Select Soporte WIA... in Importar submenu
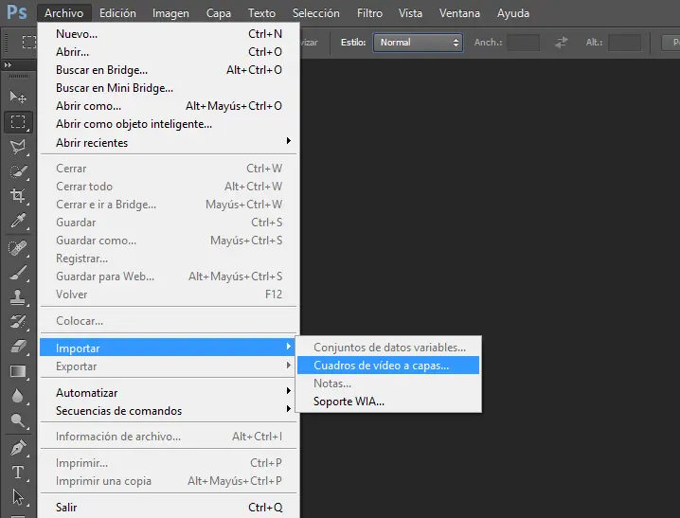680x518 pixels. point(388,402)
